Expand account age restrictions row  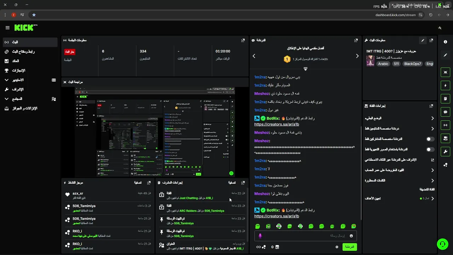(x=400, y=170)
